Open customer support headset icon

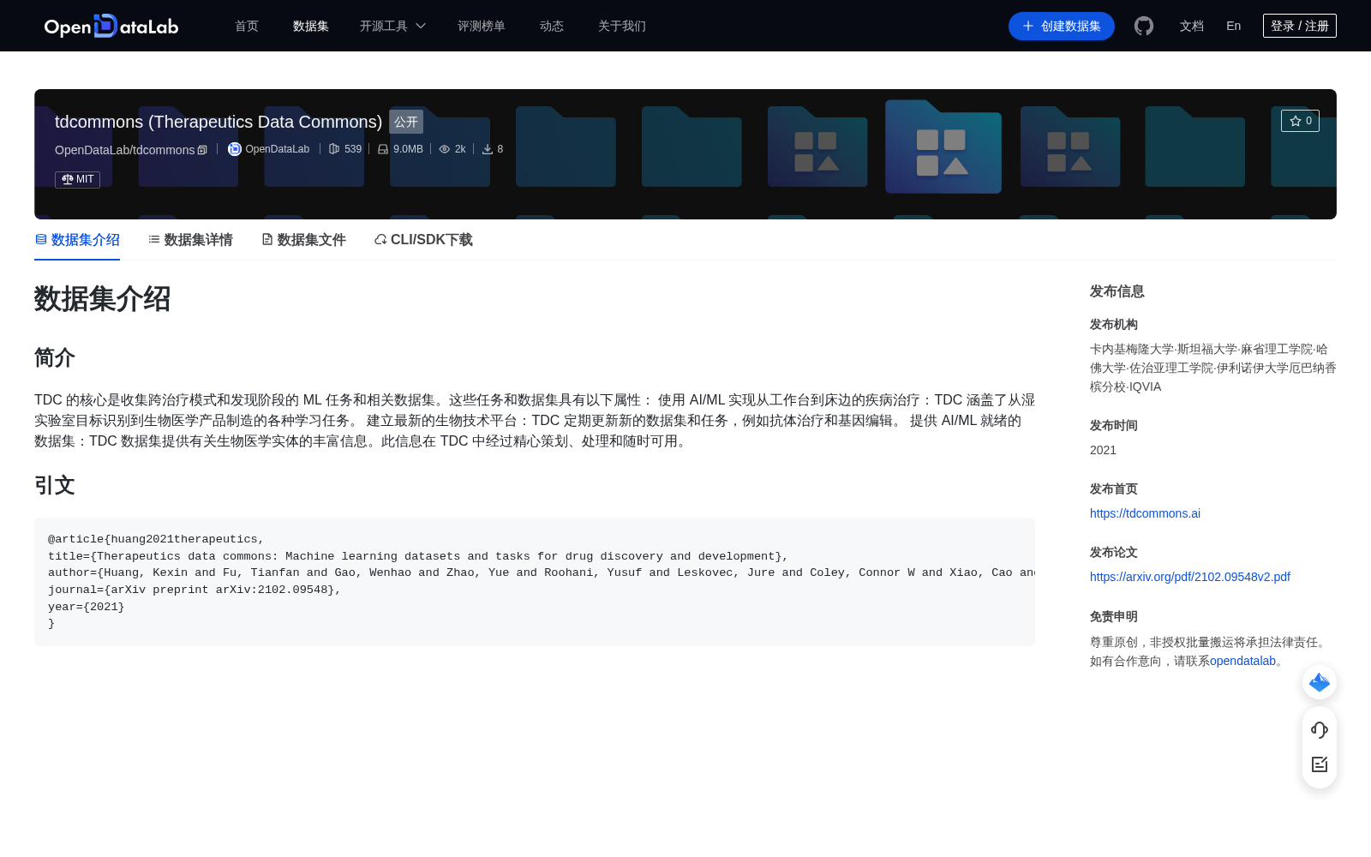1320,730
